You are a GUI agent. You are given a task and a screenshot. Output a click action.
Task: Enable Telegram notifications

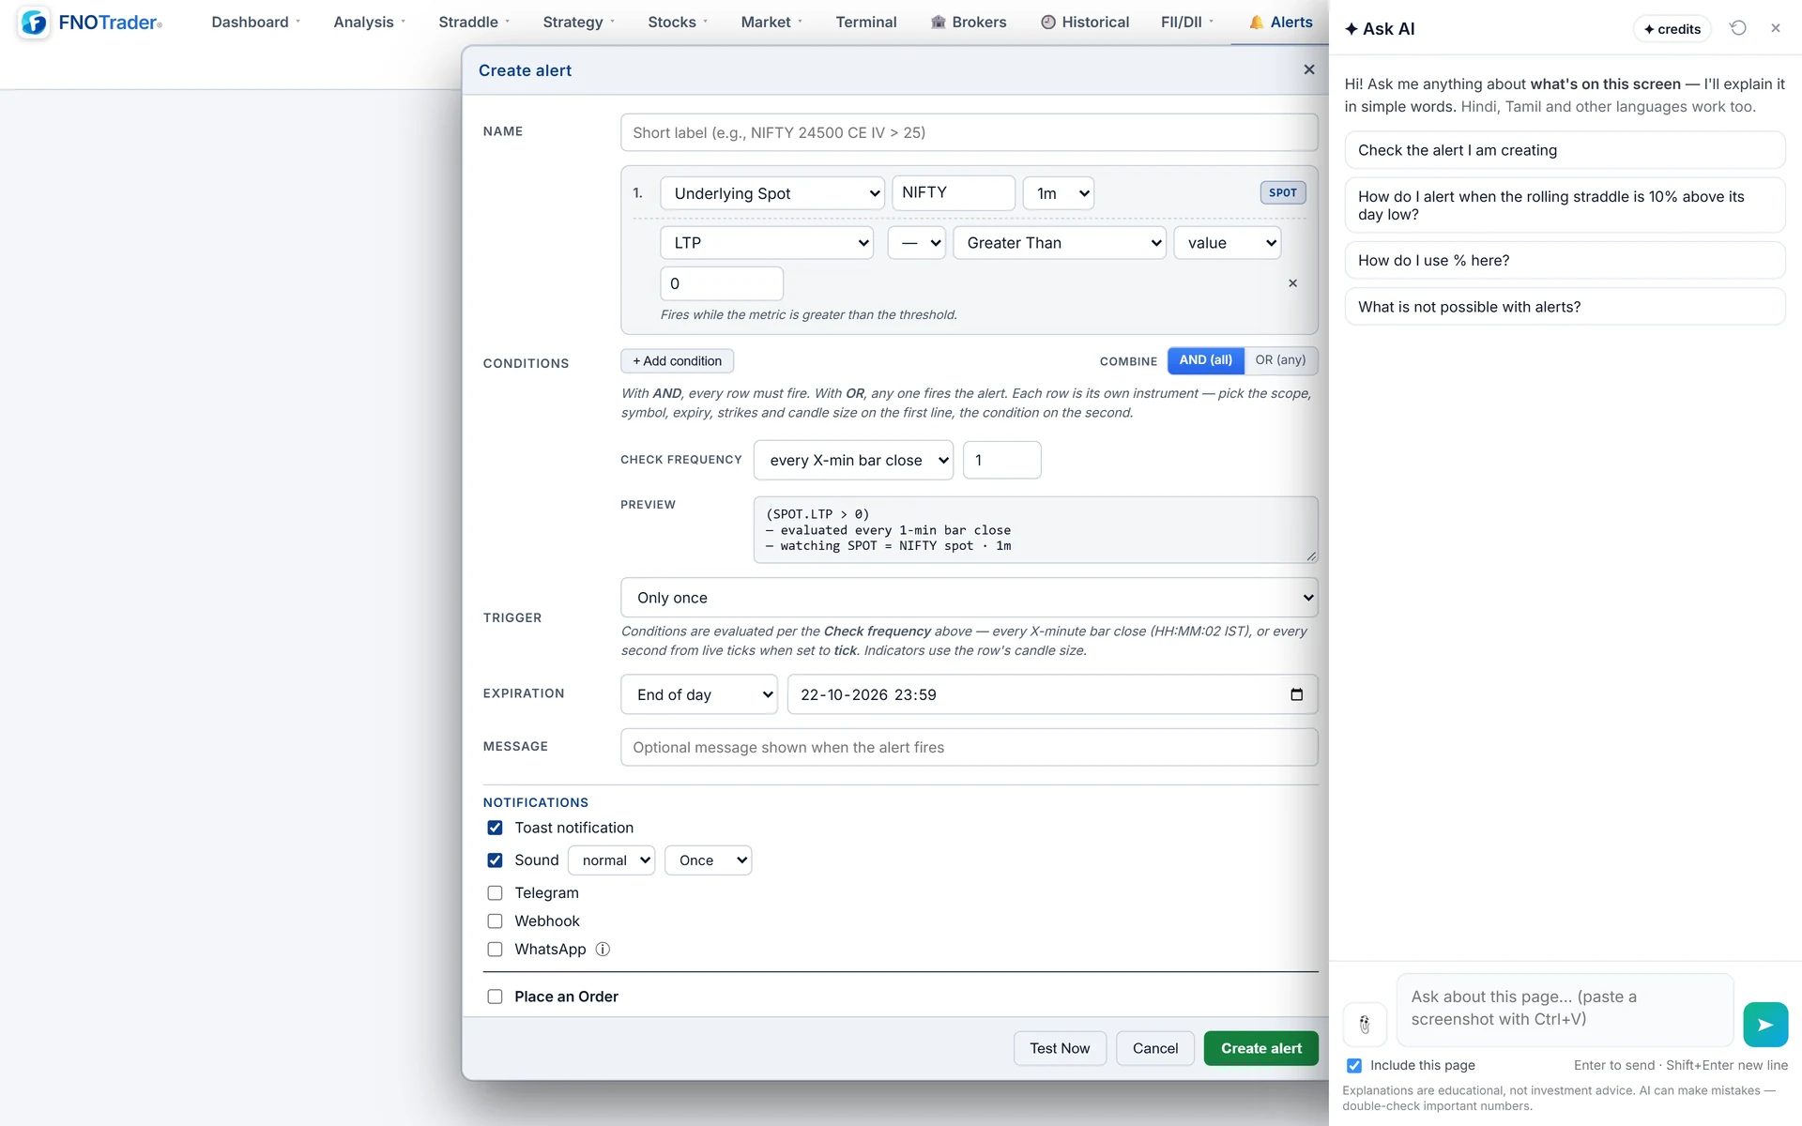click(495, 893)
